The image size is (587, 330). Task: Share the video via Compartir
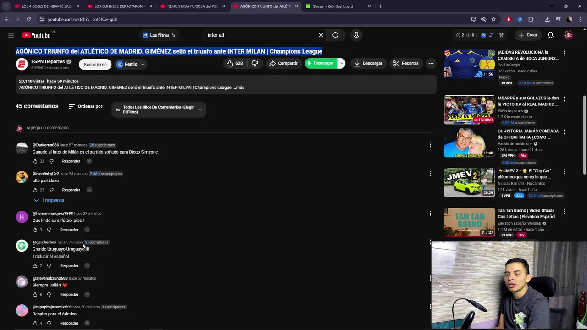click(283, 63)
